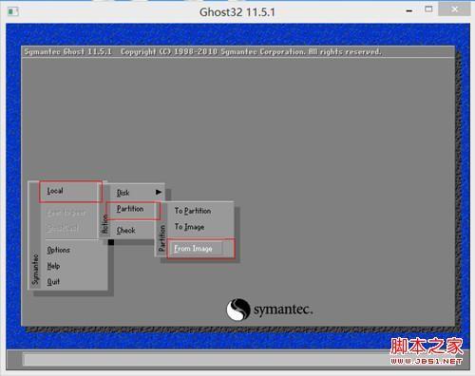Click the symantec. wordmark text
This screenshot has height=376, width=475.
coord(283,310)
